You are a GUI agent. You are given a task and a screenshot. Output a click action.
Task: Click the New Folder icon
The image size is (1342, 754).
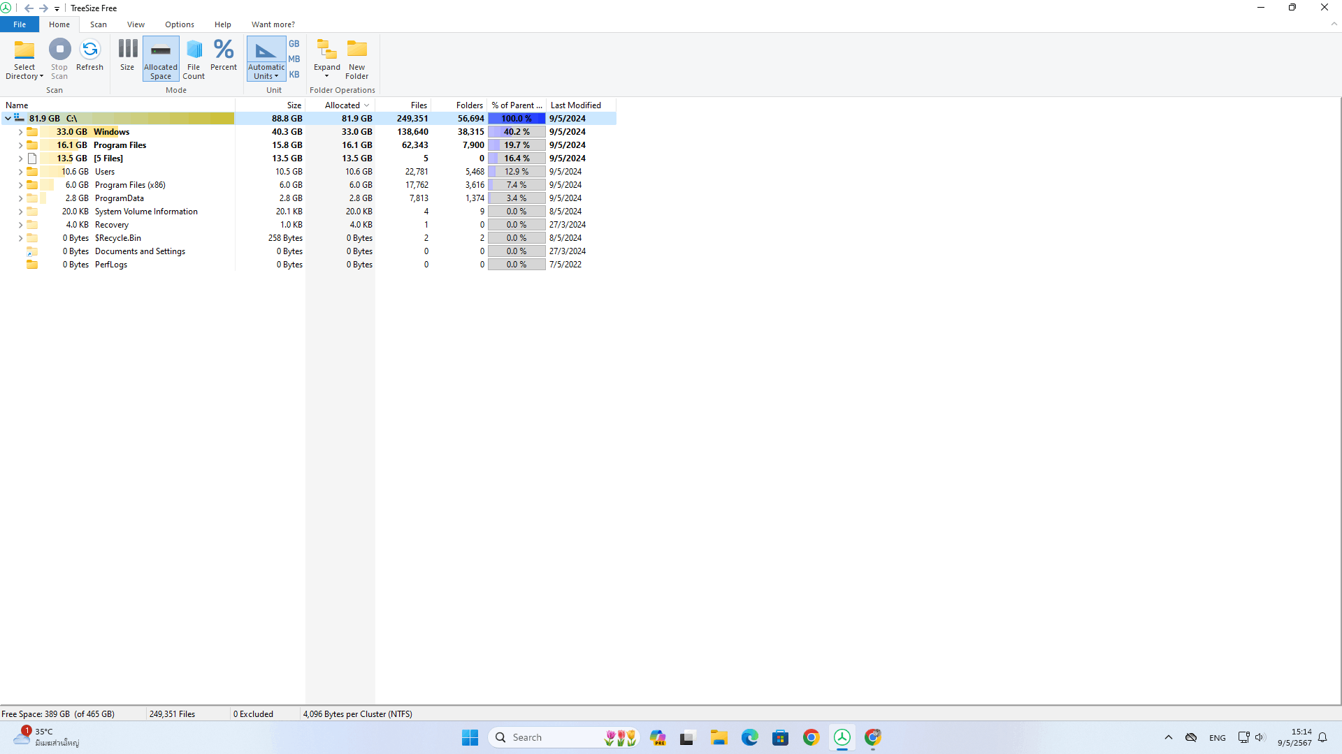(356, 50)
